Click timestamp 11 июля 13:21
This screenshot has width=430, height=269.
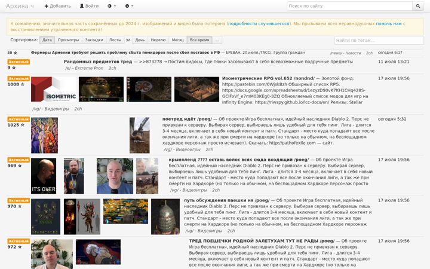point(394,62)
